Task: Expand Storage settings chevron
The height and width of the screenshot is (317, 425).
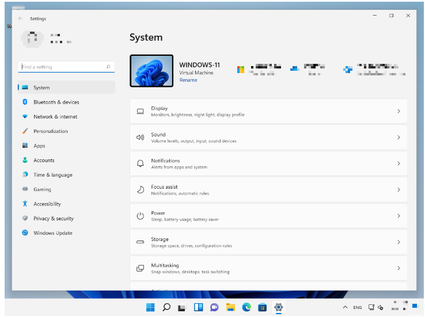Action: tap(399, 242)
